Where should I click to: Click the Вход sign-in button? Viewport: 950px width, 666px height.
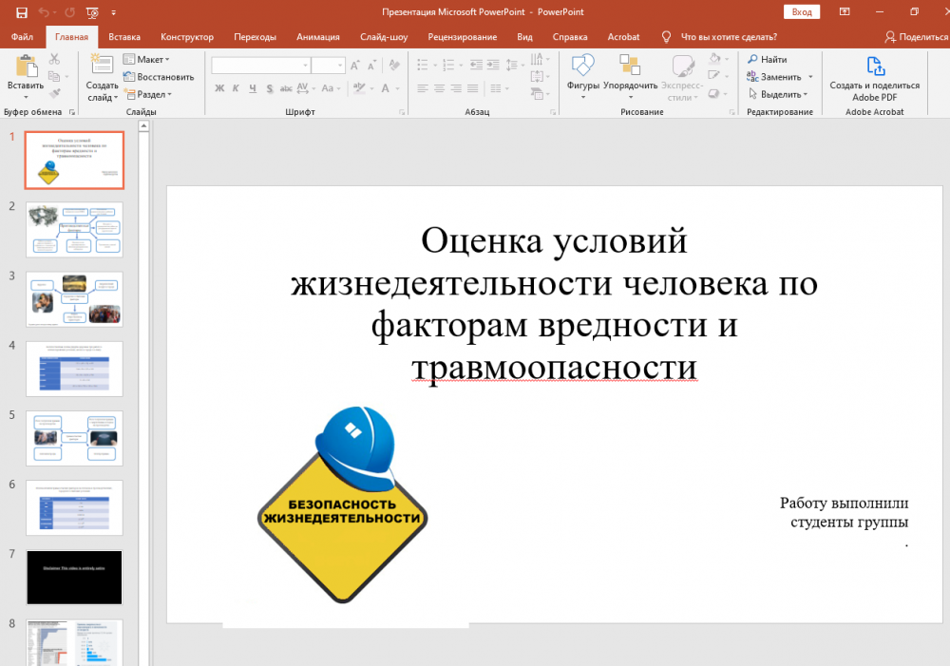[801, 12]
